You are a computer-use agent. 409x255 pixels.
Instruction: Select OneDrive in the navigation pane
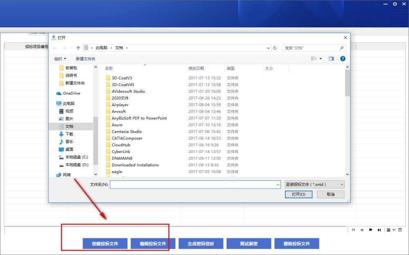[68, 93]
